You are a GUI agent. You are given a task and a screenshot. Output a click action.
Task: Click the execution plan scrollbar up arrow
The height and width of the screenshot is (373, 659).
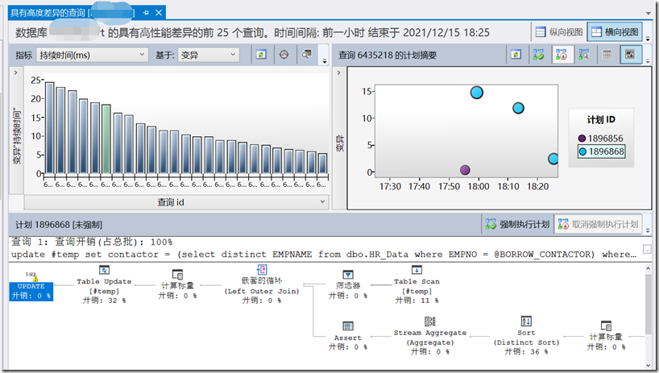click(648, 268)
